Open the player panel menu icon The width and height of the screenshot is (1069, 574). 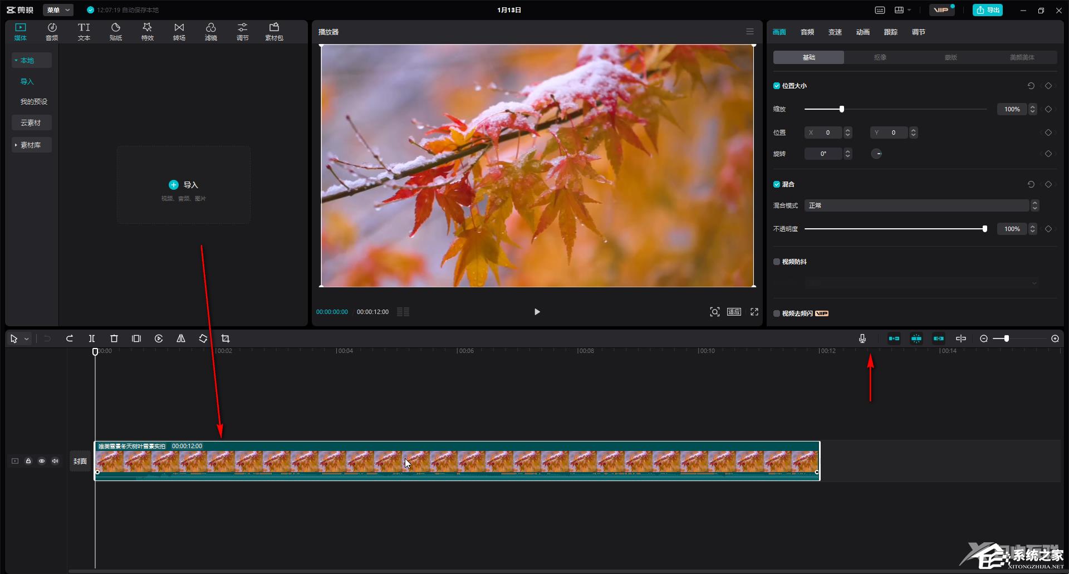pyautogui.click(x=750, y=32)
